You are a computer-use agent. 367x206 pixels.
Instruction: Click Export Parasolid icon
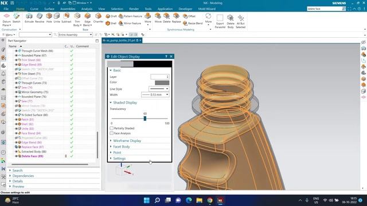[x=220, y=21]
